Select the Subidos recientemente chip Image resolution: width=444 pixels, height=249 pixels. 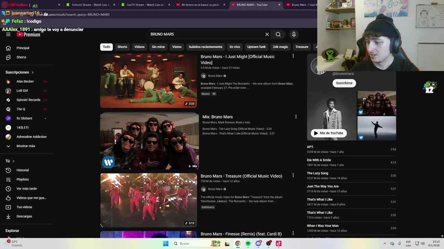[205, 47]
